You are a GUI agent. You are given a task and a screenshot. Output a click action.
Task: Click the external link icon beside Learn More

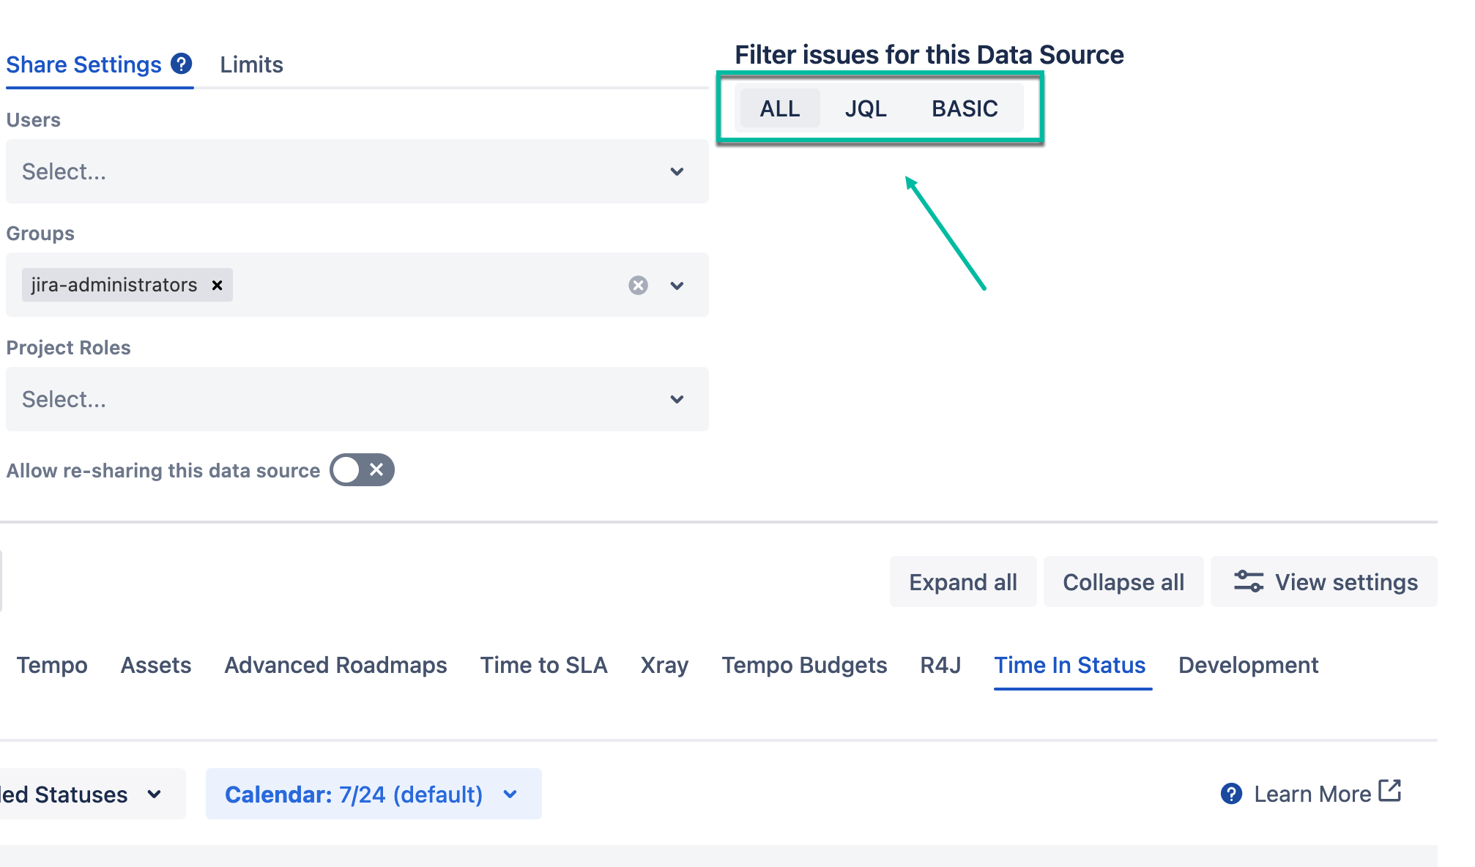(x=1390, y=791)
